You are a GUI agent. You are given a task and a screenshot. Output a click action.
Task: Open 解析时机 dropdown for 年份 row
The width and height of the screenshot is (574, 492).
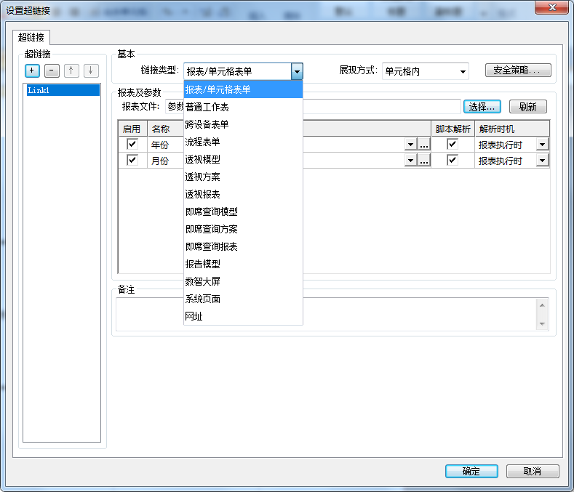[542, 145]
